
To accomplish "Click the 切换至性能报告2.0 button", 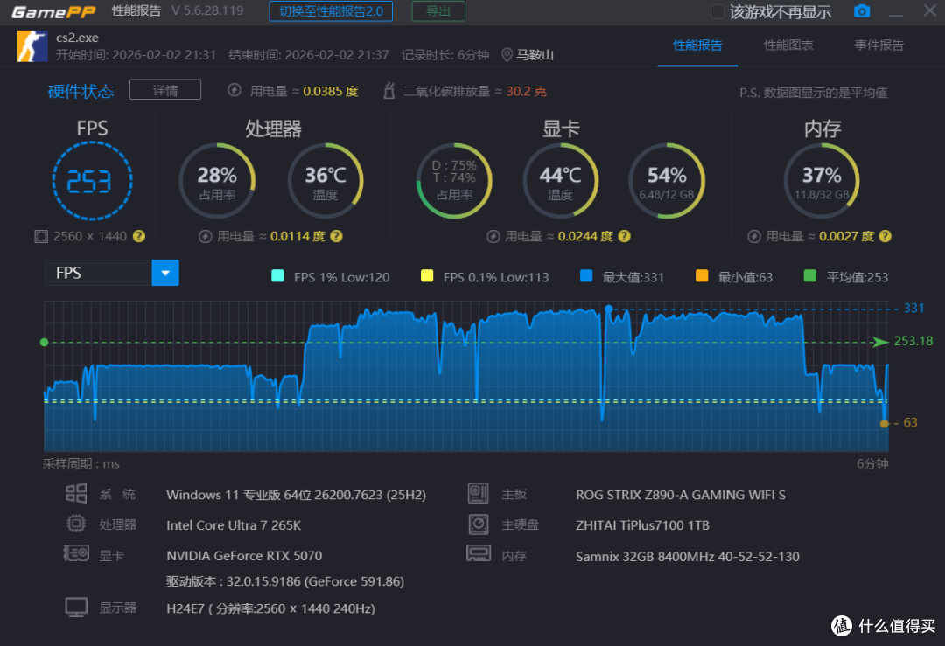I will (x=331, y=10).
